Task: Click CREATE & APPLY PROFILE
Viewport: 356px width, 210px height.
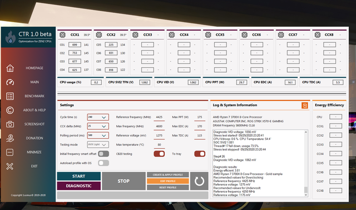Action: 168,174
